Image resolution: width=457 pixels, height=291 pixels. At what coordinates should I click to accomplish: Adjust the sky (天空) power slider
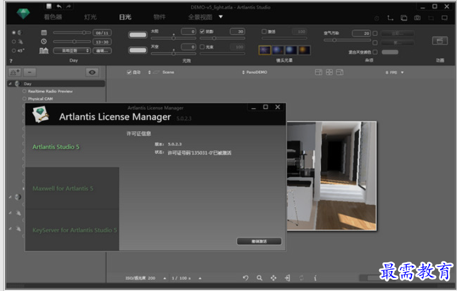point(173,53)
